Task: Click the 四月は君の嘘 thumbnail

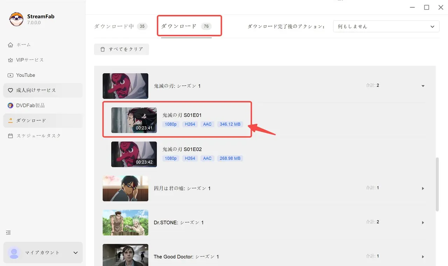Action: [x=125, y=188]
